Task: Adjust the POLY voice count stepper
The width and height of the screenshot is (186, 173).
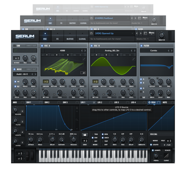Action: pos(169,141)
